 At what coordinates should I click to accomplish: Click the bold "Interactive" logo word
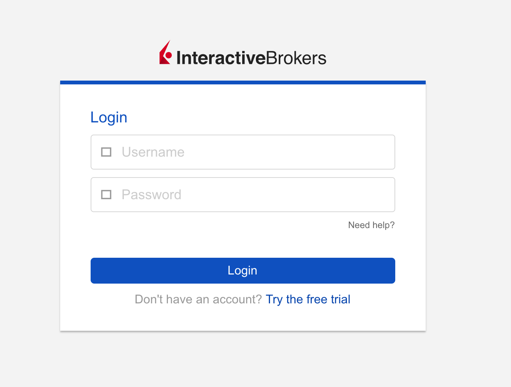[221, 58]
